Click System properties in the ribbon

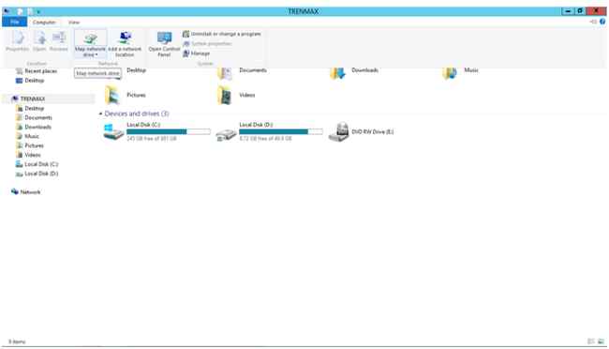coord(207,43)
